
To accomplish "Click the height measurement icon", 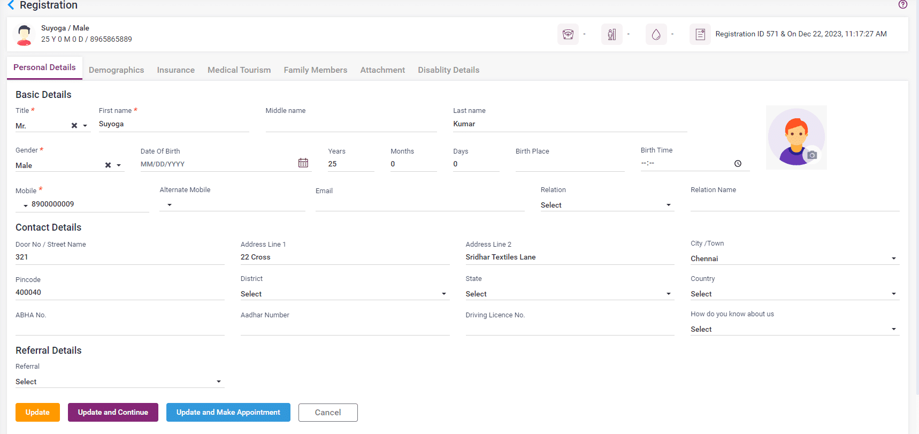I will 611,34.
